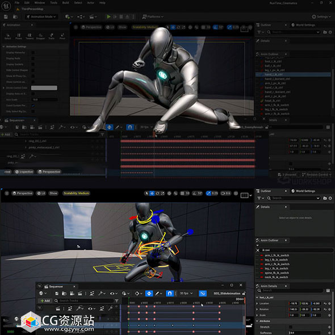
Task: Click the Lit view mode in lower viewport
Action: pyautogui.click(x=41, y=194)
